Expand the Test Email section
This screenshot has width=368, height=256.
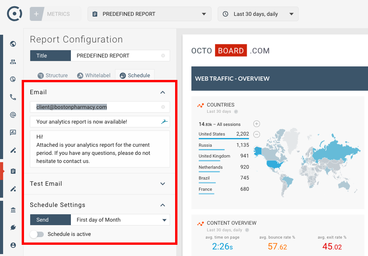(163, 184)
